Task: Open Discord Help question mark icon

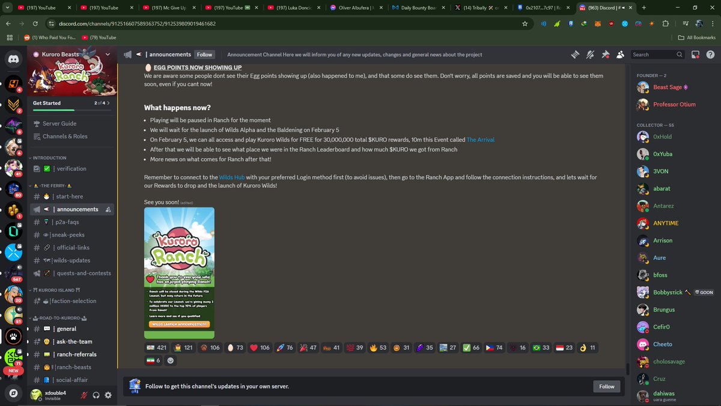Action: [710, 54]
